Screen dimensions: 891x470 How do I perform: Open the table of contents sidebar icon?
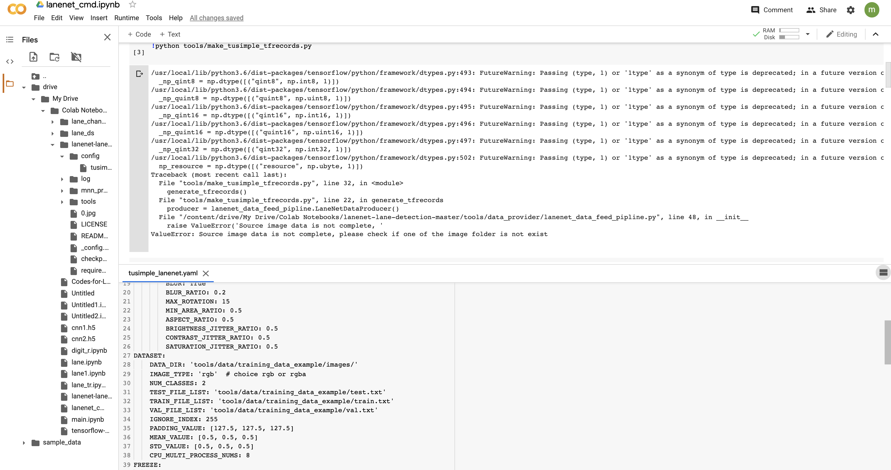10,40
